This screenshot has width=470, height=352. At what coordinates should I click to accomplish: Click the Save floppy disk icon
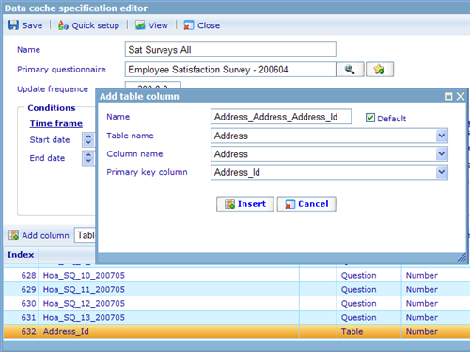[x=13, y=25]
